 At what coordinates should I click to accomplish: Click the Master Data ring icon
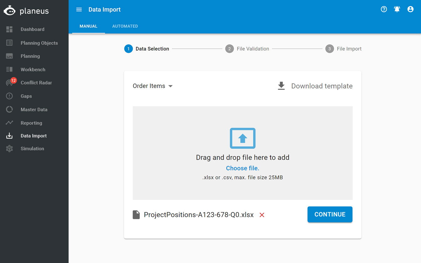pyautogui.click(x=9, y=110)
